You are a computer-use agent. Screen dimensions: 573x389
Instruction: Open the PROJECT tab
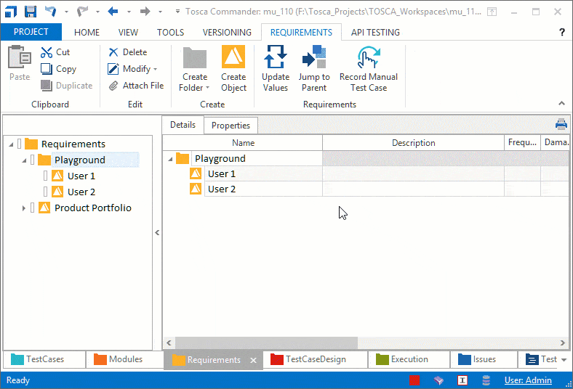point(31,32)
